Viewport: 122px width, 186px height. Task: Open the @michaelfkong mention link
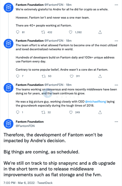[x=96, y=102]
